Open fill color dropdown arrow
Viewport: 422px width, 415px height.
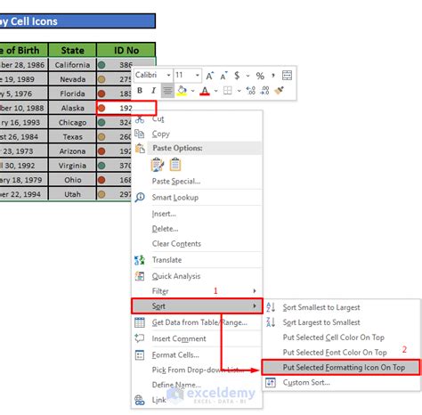tap(193, 91)
